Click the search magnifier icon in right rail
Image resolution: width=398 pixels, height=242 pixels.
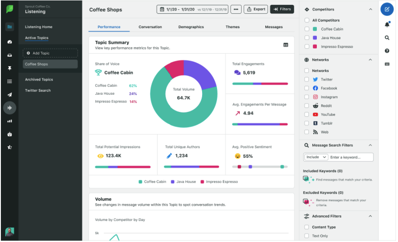[x=387, y=38]
